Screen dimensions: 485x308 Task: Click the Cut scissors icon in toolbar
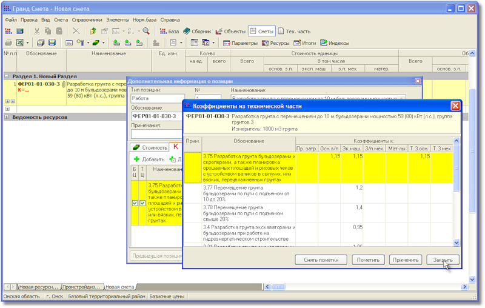[x=37, y=32]
